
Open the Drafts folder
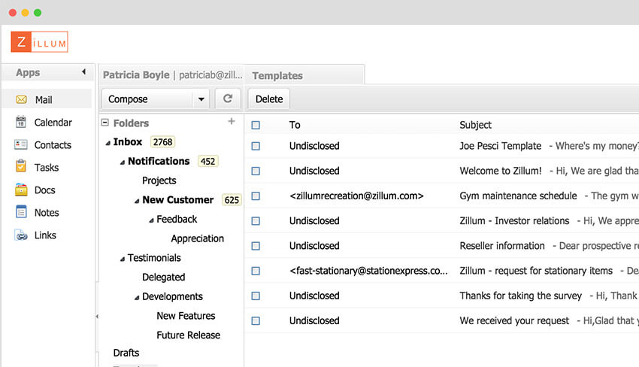(x=126, y=353)
